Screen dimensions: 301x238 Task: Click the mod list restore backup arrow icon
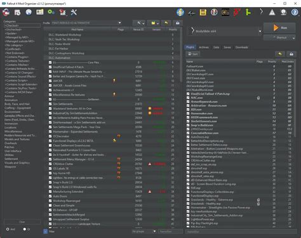(166, 23)
